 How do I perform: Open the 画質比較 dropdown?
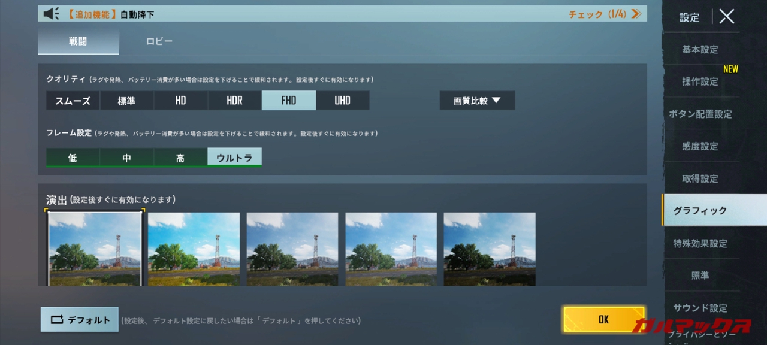(477, 101)
